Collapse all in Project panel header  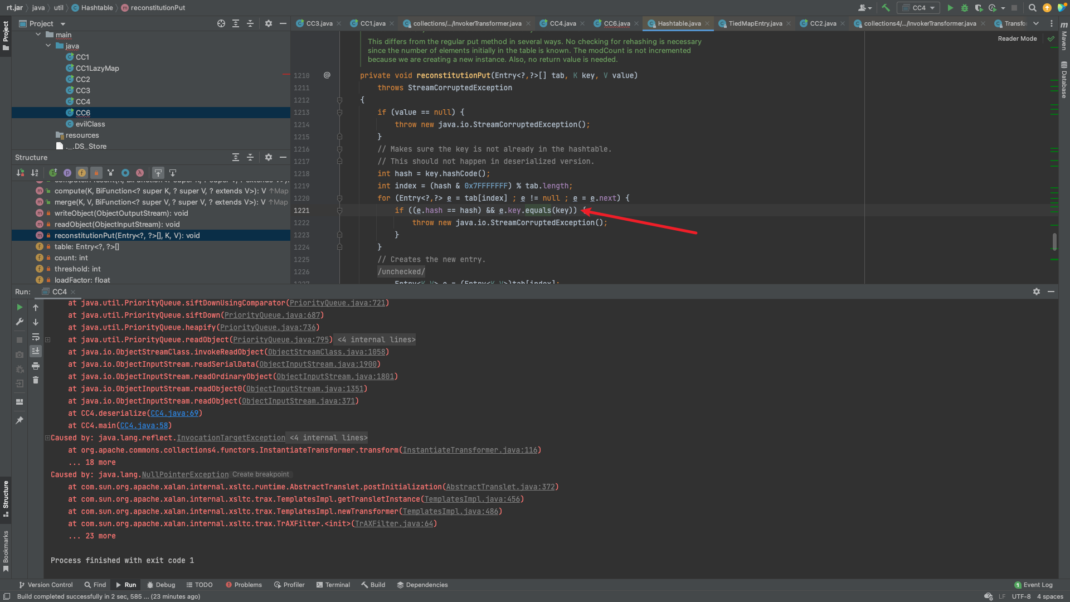pyautogui.click(x=250, y=23)
